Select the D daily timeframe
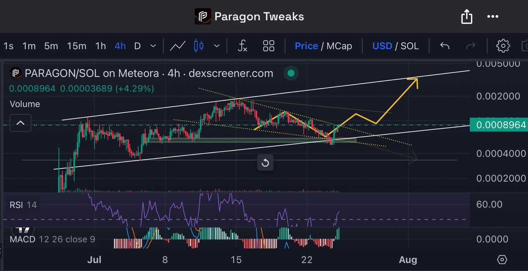Viewport: 528px width, 271px height. point(137,46)
